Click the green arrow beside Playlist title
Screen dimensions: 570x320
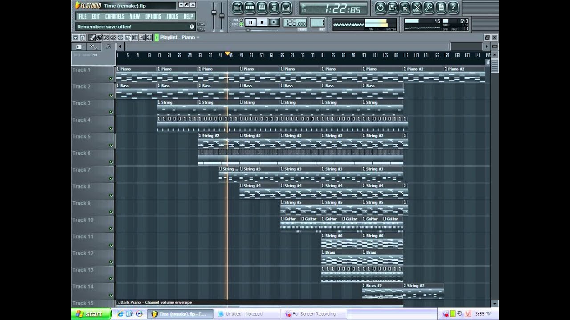tap(156, 38)
